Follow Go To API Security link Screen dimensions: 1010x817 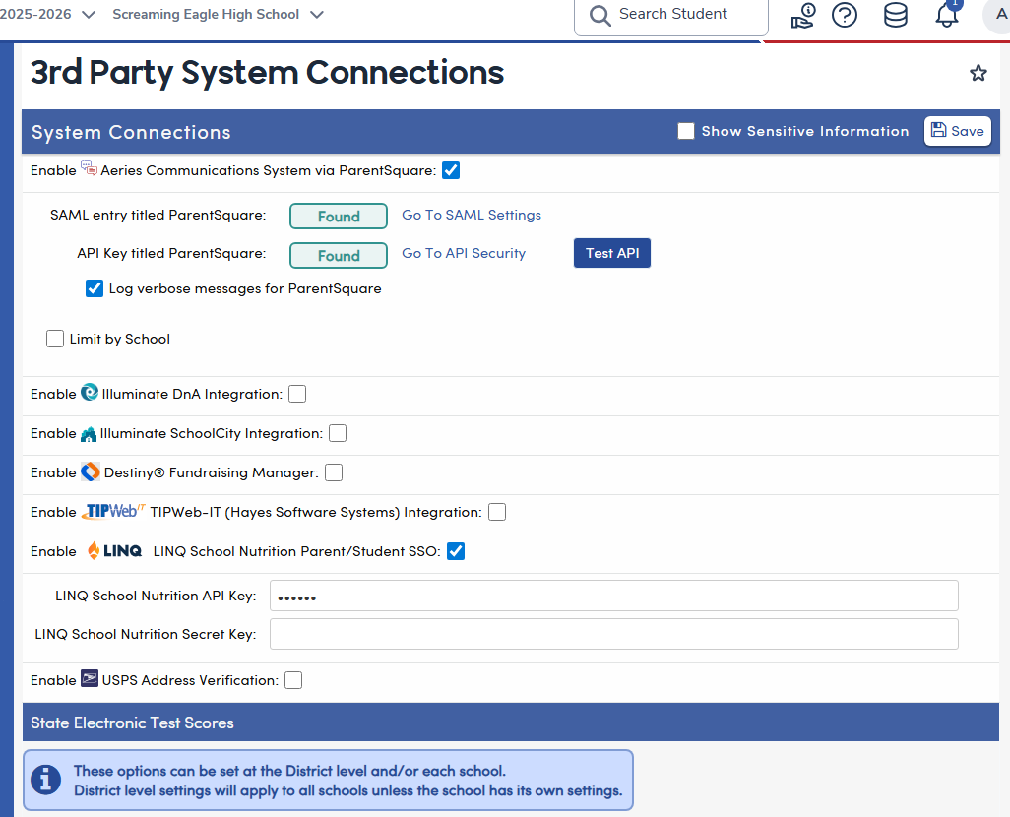464,253
